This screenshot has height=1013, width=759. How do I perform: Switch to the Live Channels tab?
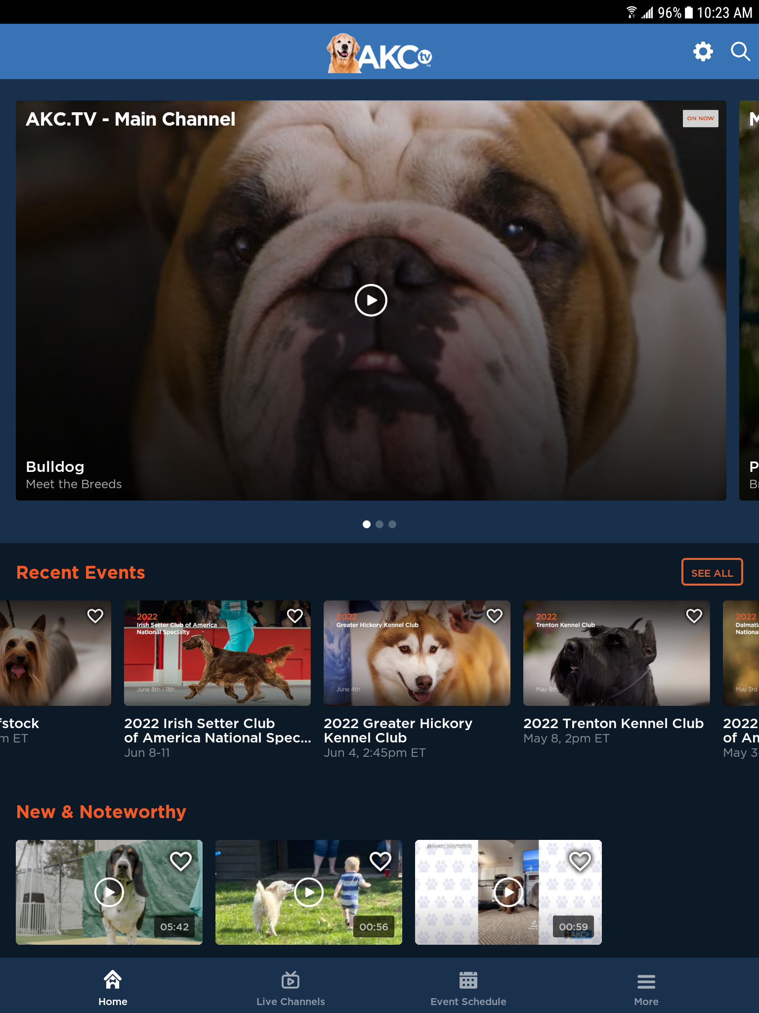click(x=291, y=988)
